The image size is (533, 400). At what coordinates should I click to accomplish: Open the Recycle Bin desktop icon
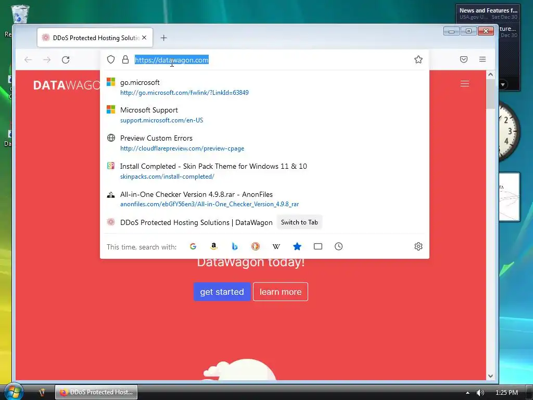(20, 15)
